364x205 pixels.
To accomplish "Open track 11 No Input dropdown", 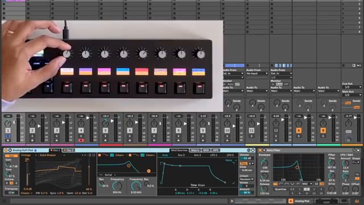I will click(x=257, y=73).
